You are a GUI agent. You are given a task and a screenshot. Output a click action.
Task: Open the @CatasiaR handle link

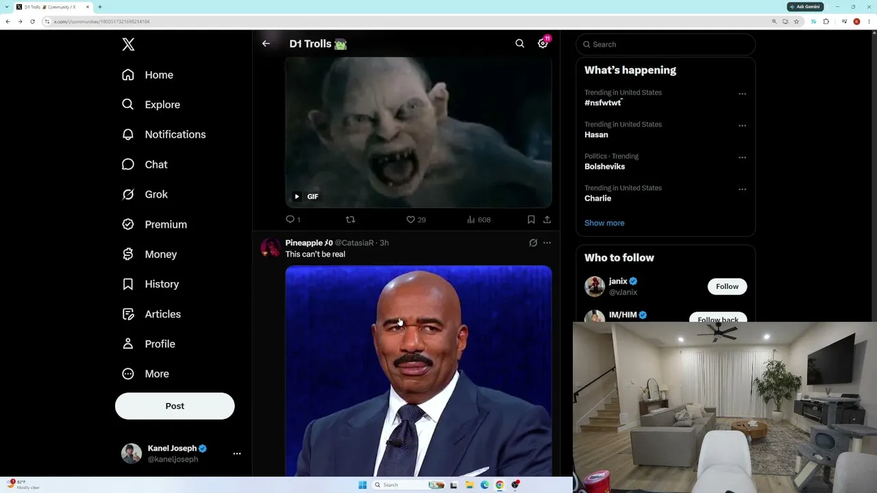click(x=354, y=243)
